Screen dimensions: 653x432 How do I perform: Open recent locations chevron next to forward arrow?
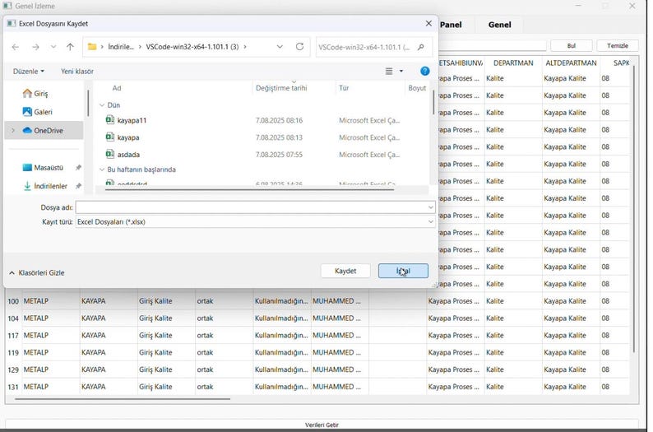point(53,47)
